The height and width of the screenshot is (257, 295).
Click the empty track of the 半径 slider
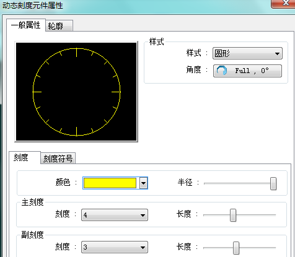pyautogui.click(x=237, y=183)
